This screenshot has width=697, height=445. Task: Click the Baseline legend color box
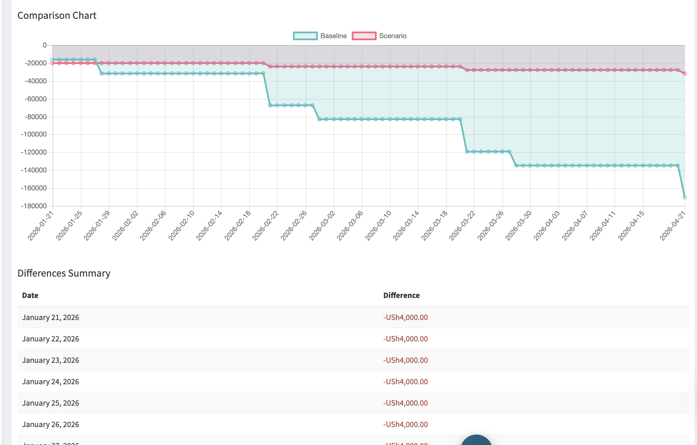point(305,36)
